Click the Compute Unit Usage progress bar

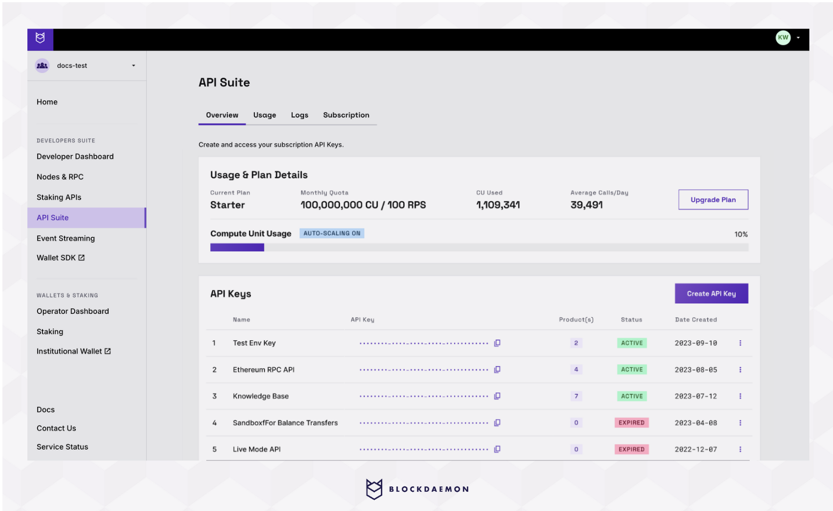pos(479,247)
